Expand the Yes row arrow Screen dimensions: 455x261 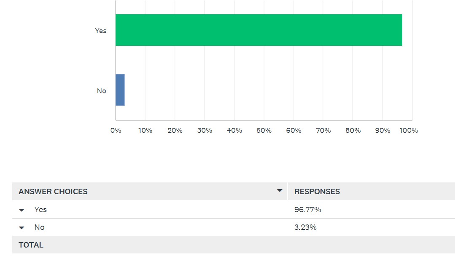click(22, 210)
